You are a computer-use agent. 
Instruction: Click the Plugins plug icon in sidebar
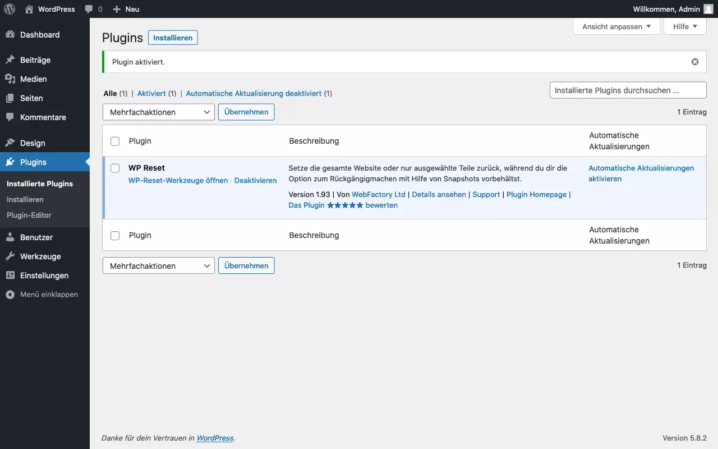point(10,162)
